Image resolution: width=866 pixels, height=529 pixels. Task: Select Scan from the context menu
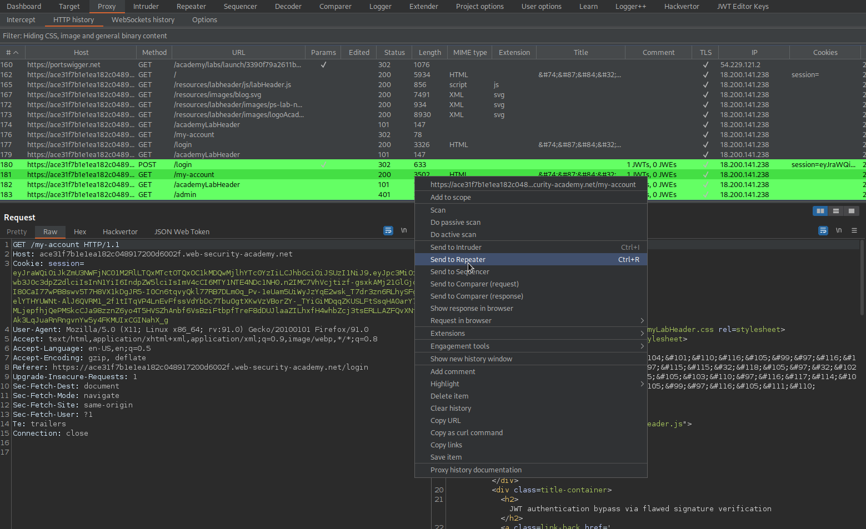[530, 210]
